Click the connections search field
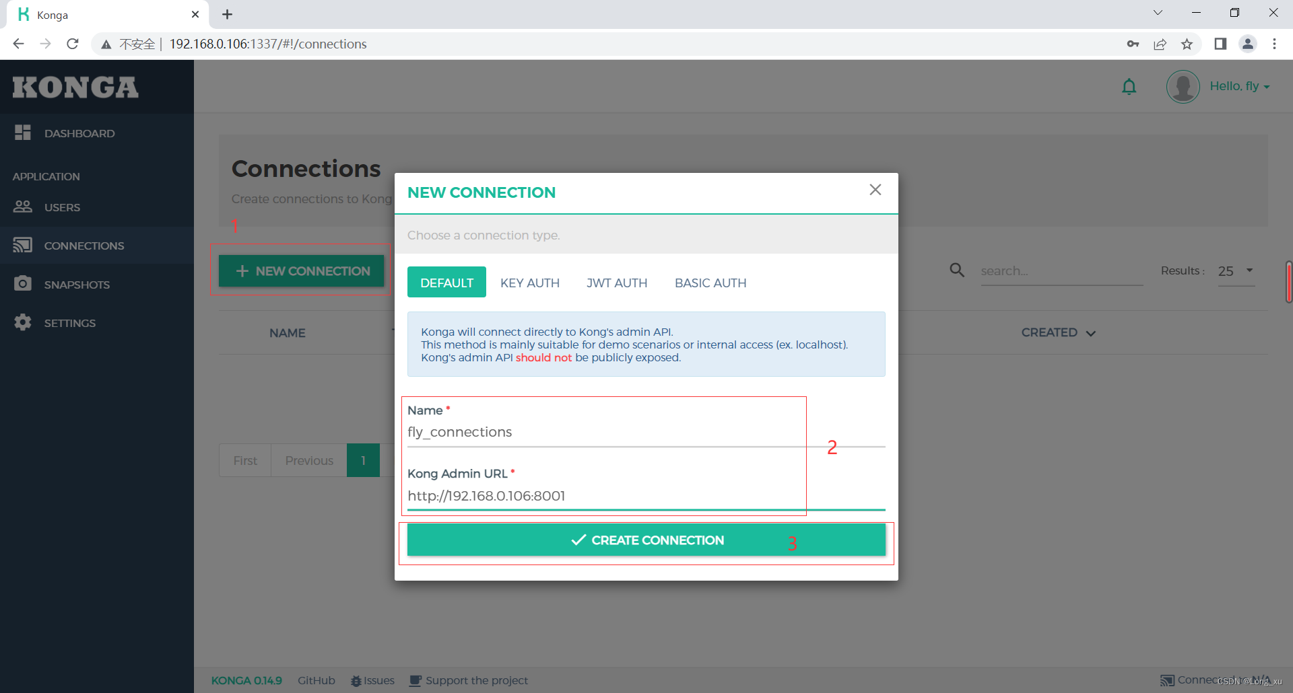 tap(1062, 271)
